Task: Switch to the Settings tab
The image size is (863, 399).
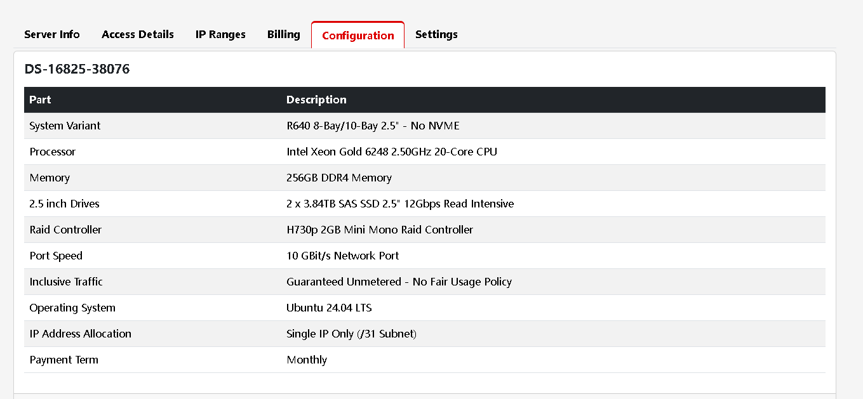Action: (436, 34)
